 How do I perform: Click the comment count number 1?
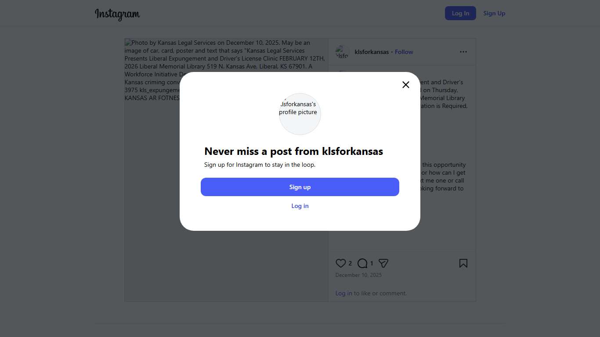click(372, 263)
